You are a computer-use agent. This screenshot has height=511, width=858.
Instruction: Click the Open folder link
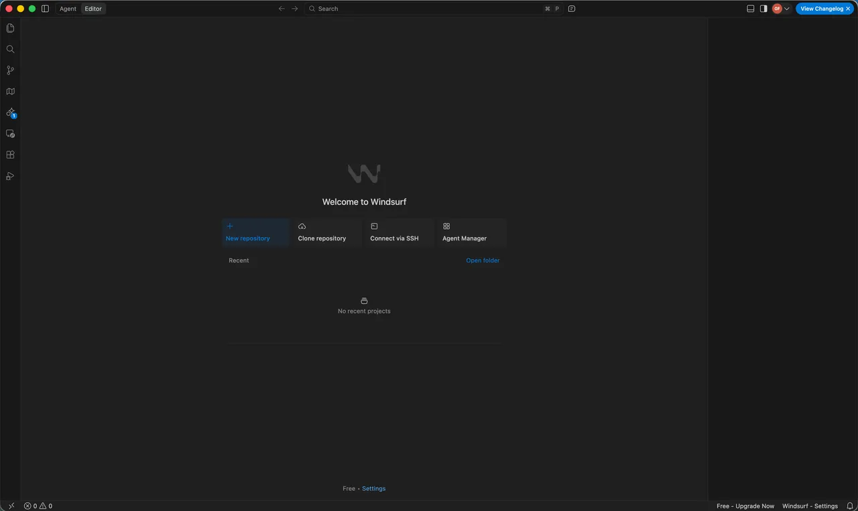coord(483,261)
